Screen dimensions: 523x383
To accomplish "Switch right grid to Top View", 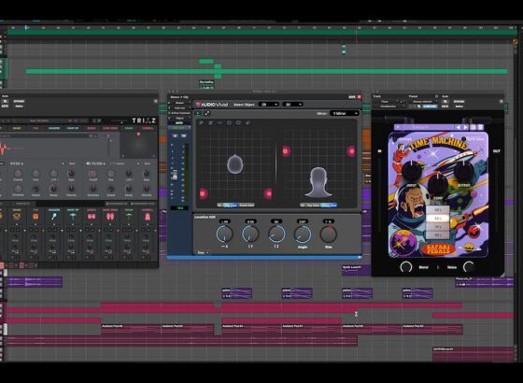I will 313,206.
